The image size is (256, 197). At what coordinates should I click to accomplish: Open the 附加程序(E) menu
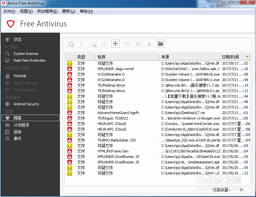(x=47, y=11)
